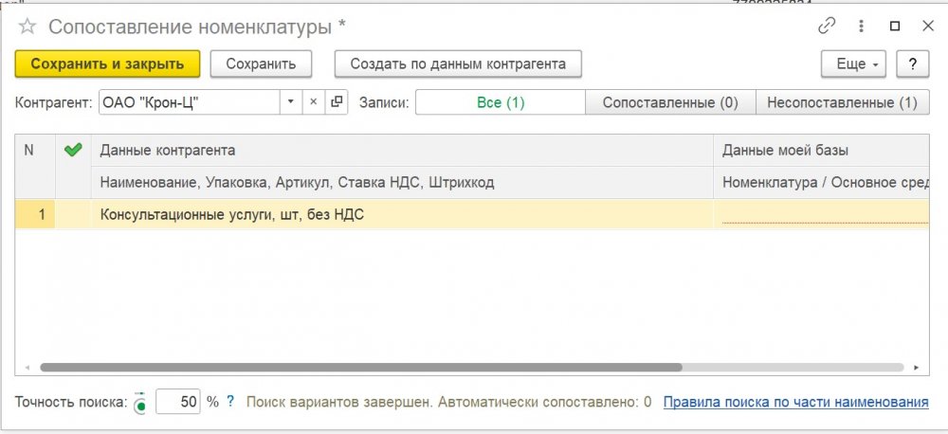The width and height of the screenshot is (948, 434).
Task: Clear the Контрагент field with the × icon
Action: tap(314, 102)
